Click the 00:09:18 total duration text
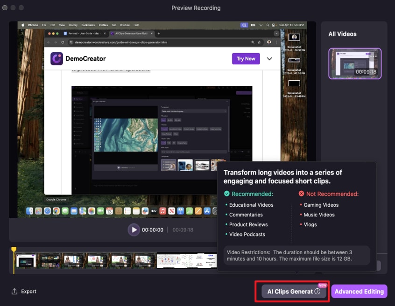The width and height of the screenshot is (395, 306). point(183,230)
